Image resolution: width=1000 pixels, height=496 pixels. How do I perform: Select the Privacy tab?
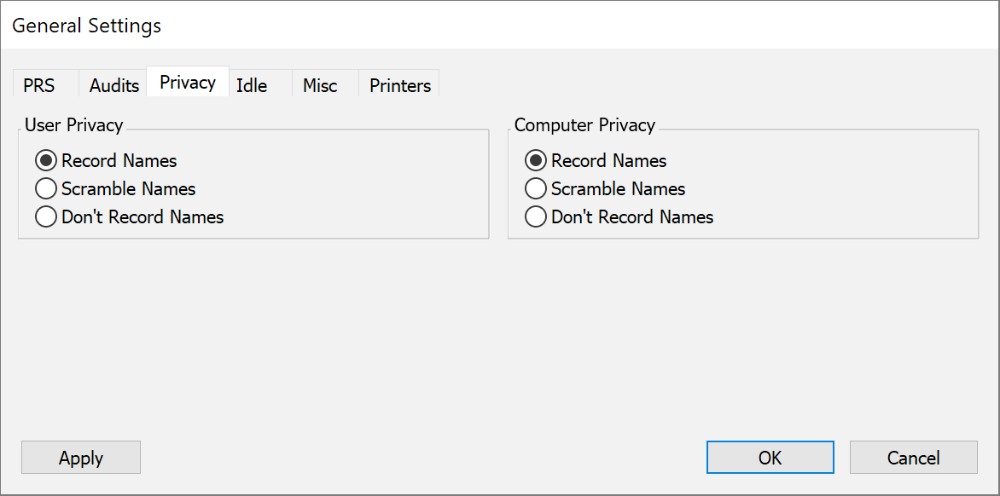tap(187, 83)
